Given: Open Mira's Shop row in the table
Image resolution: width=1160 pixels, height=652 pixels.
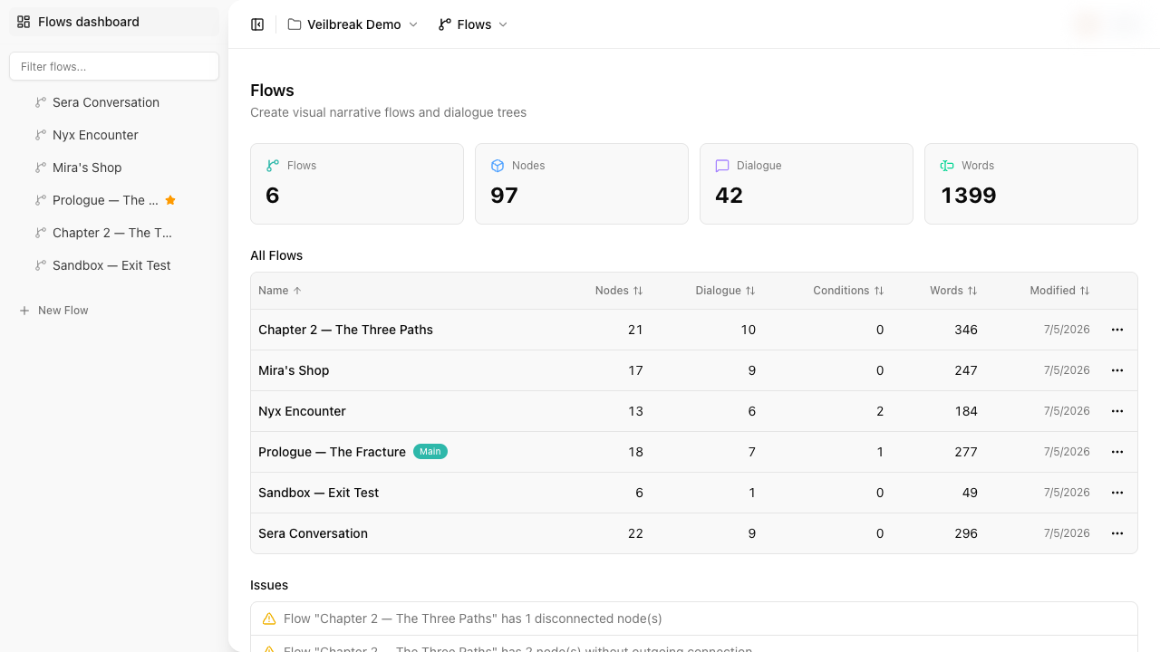Looking at the screenshot, I should click(x=694, y=370).
